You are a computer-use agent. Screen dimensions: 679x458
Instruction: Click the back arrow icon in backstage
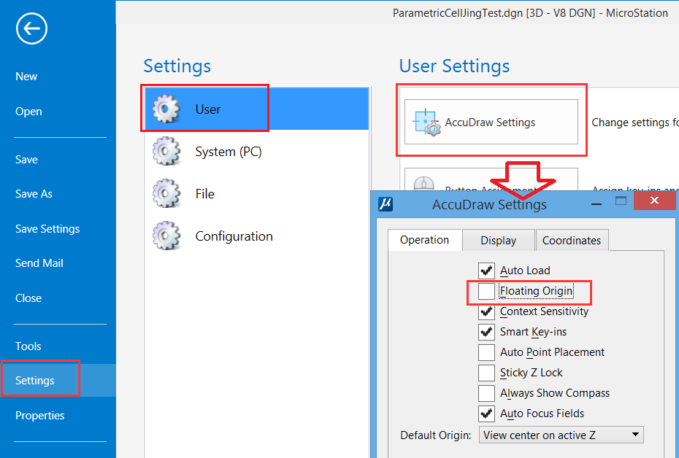(x=31, y=28)
